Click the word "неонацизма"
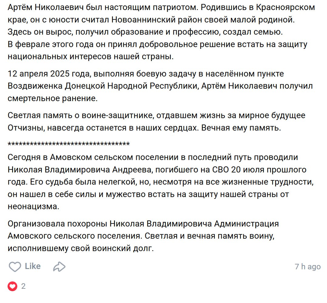 [33, 206]
